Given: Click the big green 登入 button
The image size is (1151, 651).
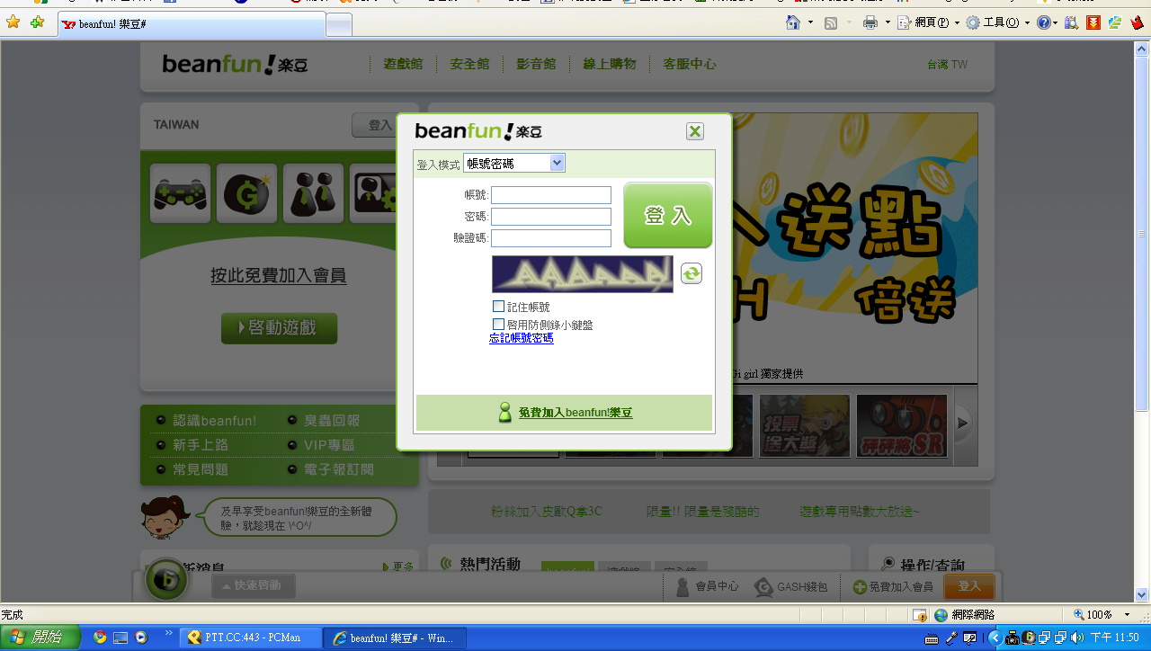Looking at the screenshot, I should [x=668, y=215].
